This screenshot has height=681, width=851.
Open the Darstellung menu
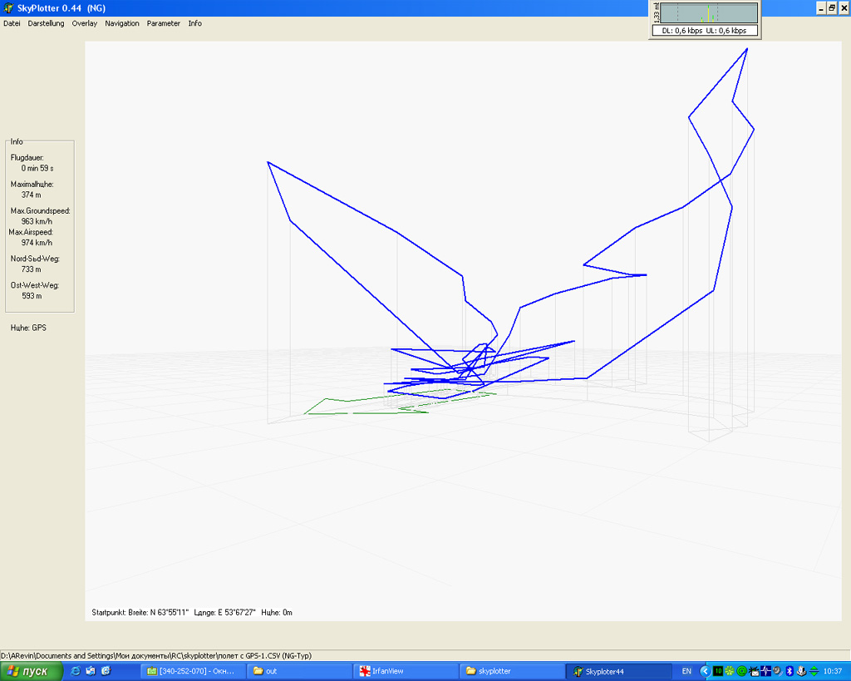coord(46,23)
